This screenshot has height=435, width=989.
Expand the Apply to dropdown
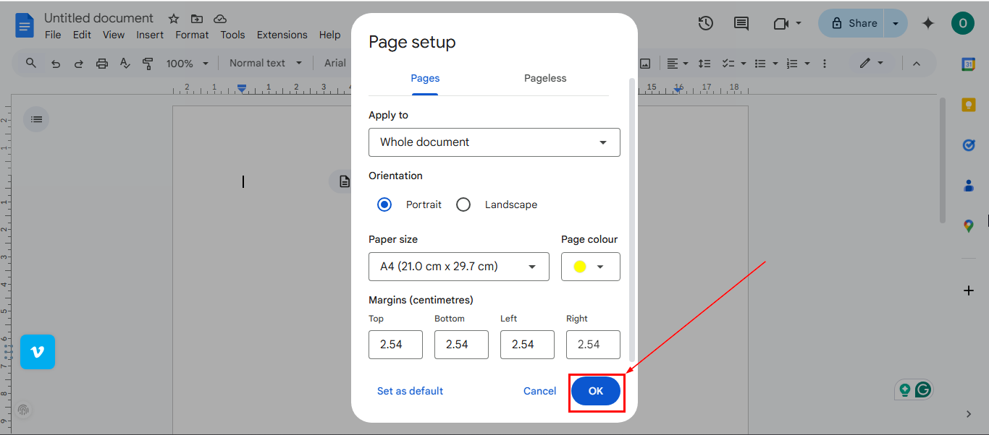(x=494, y=142)
